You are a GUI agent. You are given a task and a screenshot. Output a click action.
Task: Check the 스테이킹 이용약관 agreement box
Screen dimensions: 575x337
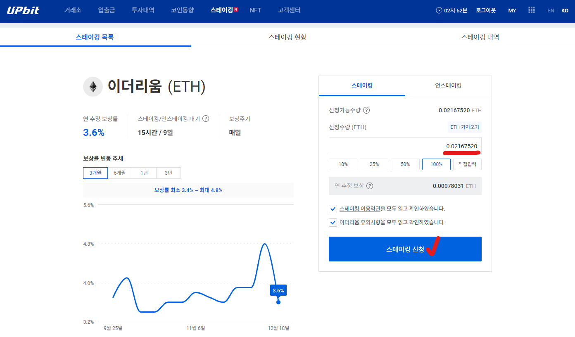[x=333, y=209]
